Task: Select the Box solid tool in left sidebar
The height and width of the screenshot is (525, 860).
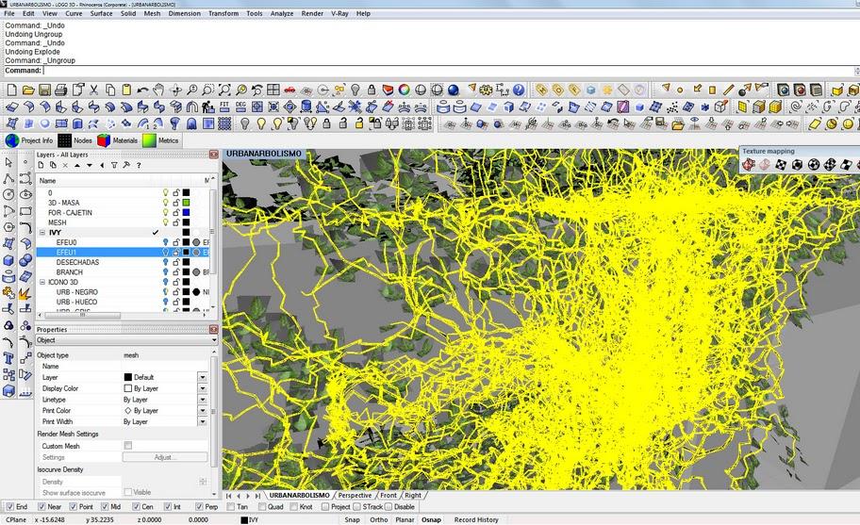Action: tap(8, 260)
